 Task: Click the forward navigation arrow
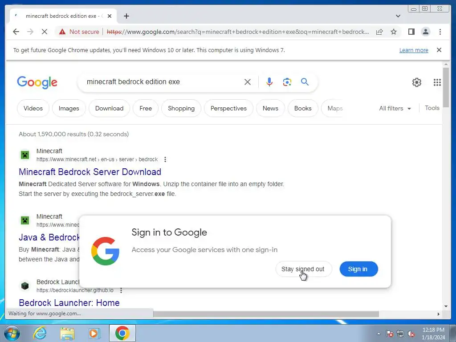coord(30,32)
